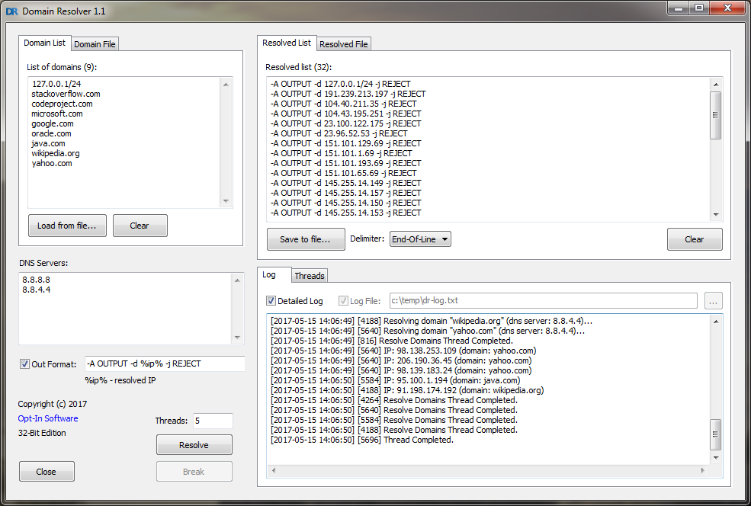Toggle the Log File checkbox
The width and height of the screenshot is (751, 506).
pos(343,301)
